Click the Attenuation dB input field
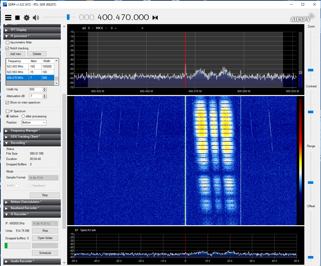 [x=36, y=96]
